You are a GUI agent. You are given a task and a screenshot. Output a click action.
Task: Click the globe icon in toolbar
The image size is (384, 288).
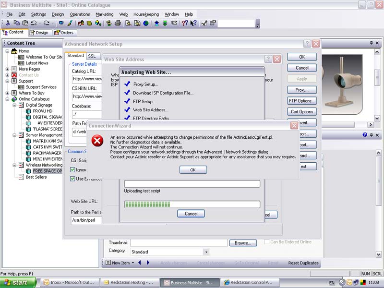point(145,23)
